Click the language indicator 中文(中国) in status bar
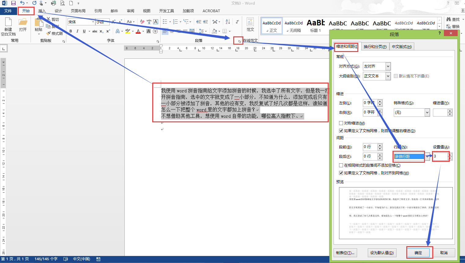The height and width of the screenshot is (263, 465). (82, 259)
